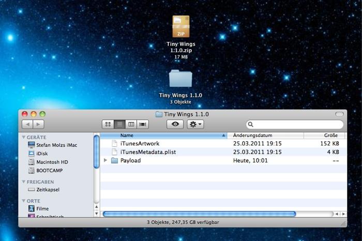Switch to column view
The height and width of the screenshot is (241, 362).
pos(131,125)
